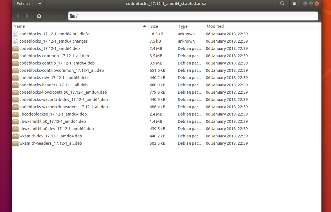Click package icon for codeblocks-contrib_17.12-1_amd64.deb

click(x=15, y=63)
